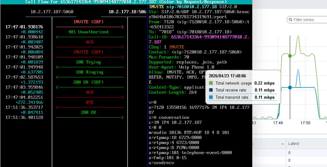Open the chevron dropdown beside the Latest column

[283, 144]
